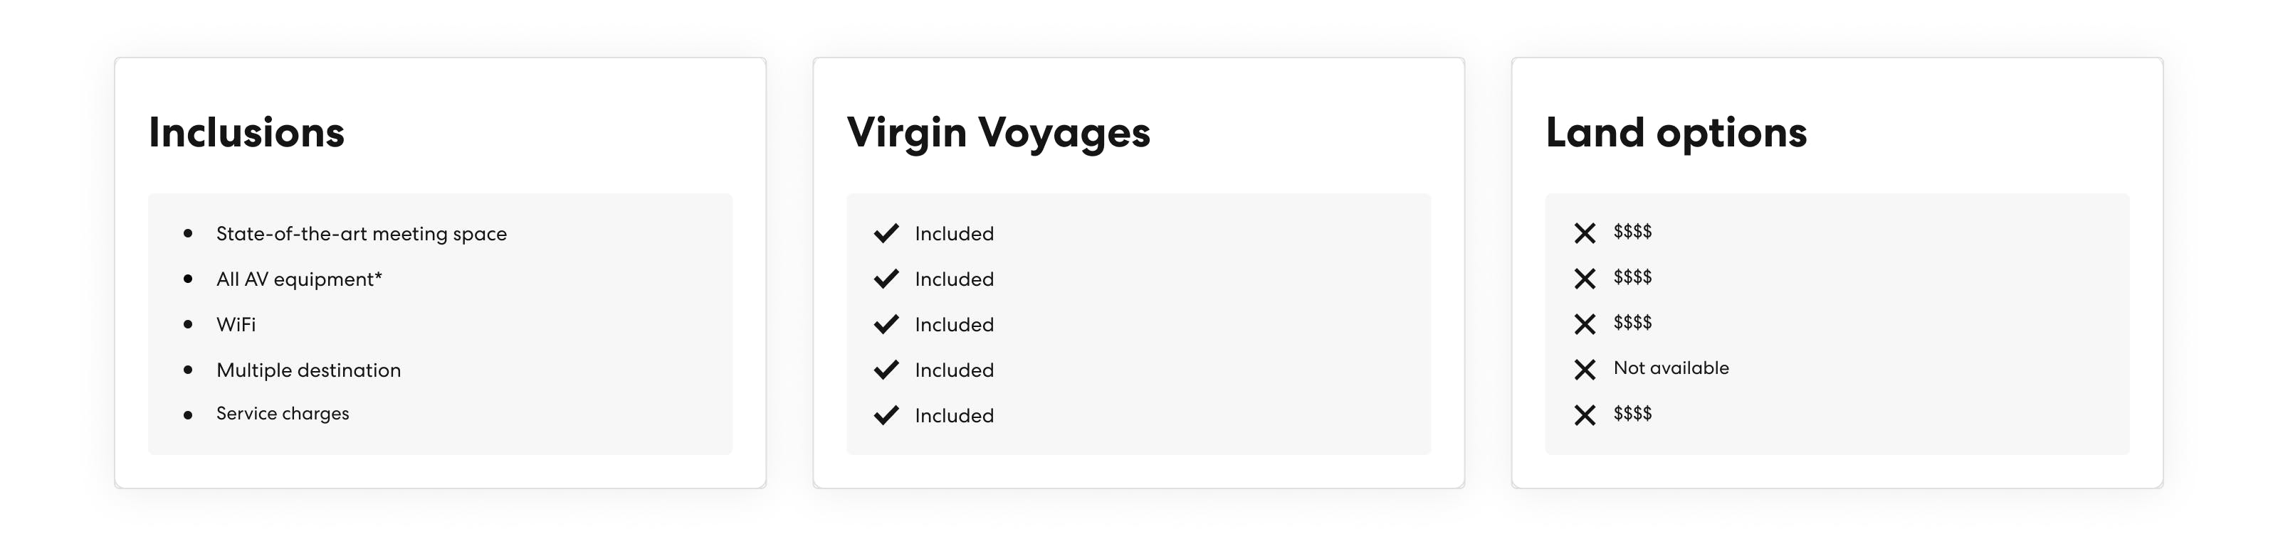2278x546 pixels.
Task: Select the Land options heading
Action: [x=1676, y=132]
